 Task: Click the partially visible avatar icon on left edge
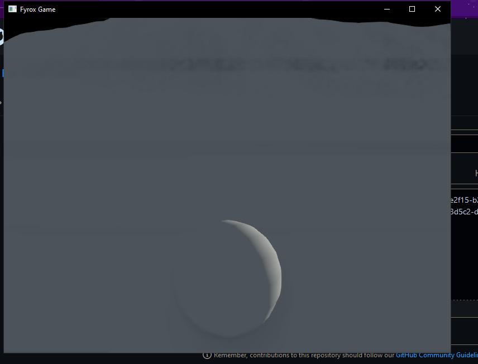(x=2, y=35)
